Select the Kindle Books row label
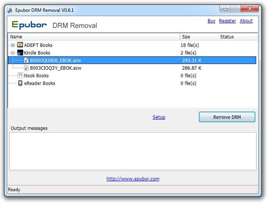 37,53
